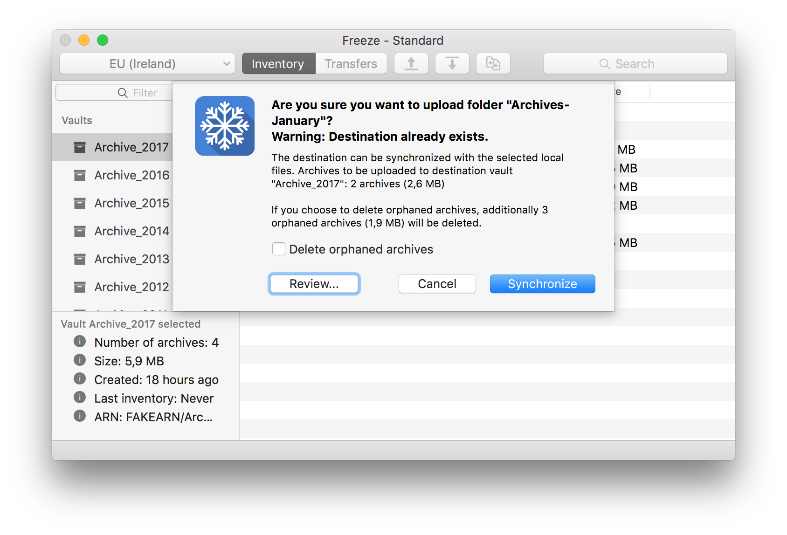Click the Freeze snowflake app icon
The height and width of the screenshot is (535, 787).
(225, 126)
